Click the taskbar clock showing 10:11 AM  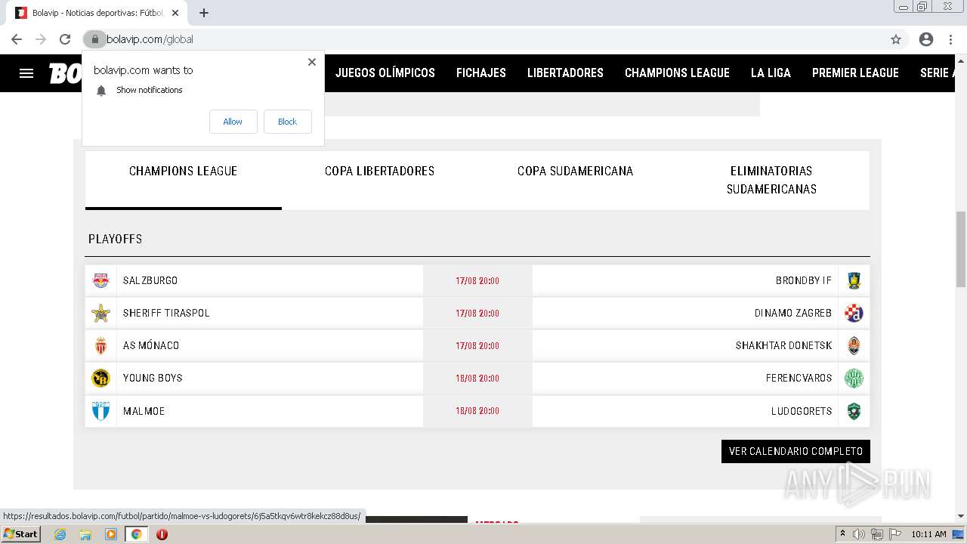click(928, 534)
